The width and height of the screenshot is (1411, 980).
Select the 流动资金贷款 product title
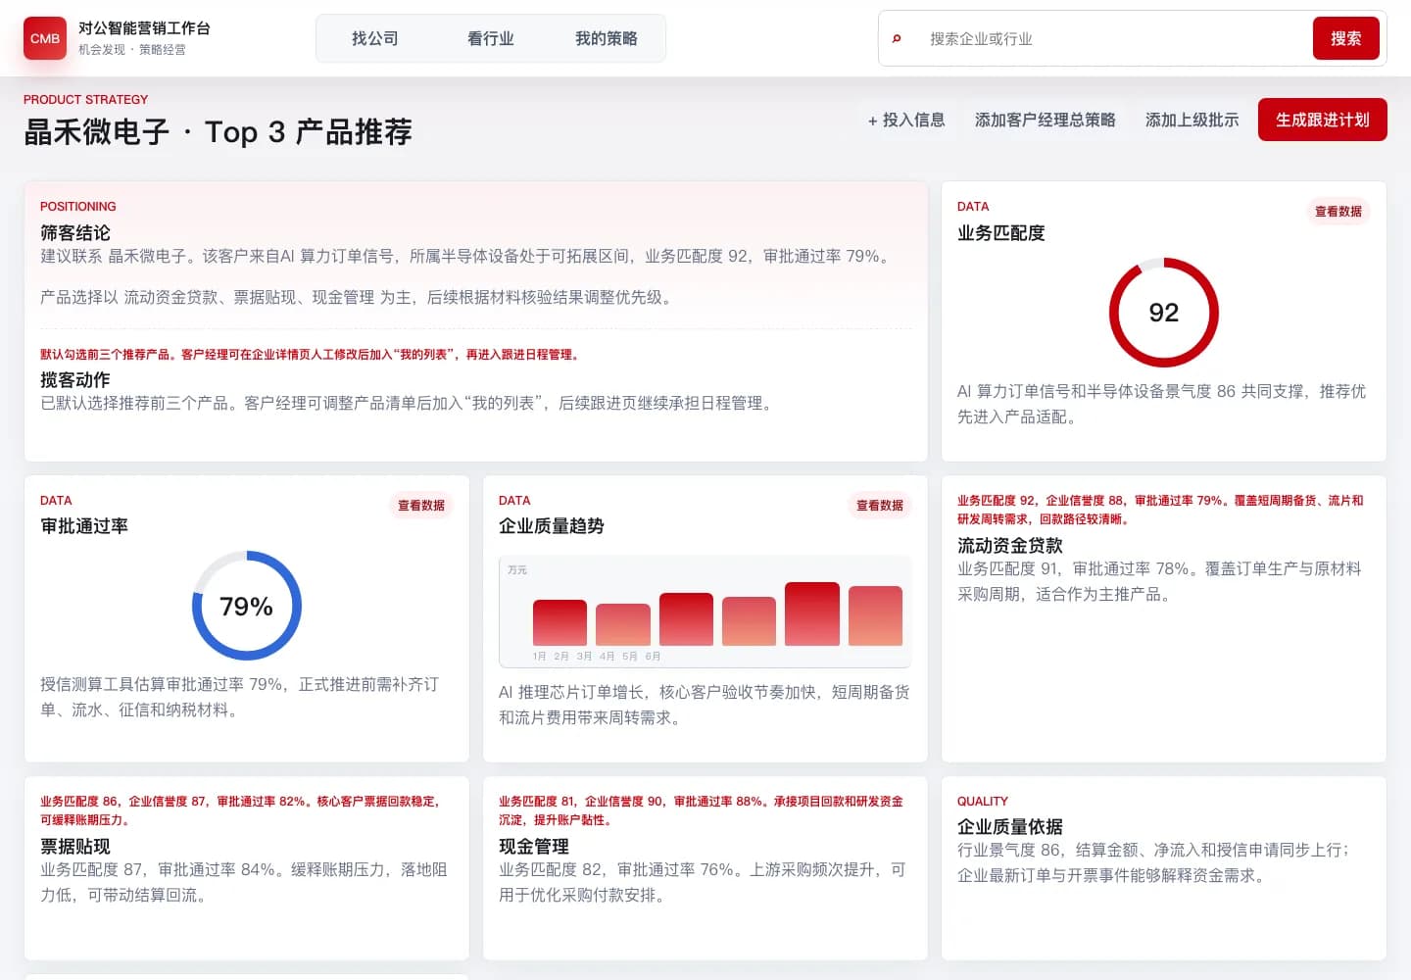tap(1010, 545)
